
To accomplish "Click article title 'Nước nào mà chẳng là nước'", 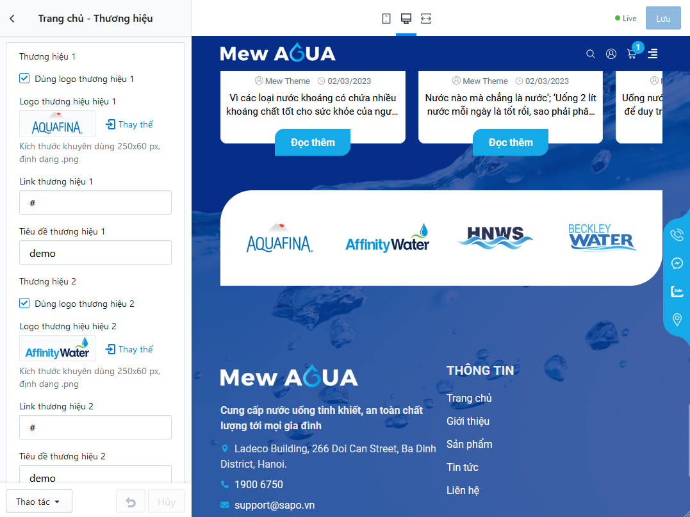I will tap(511, 104).
